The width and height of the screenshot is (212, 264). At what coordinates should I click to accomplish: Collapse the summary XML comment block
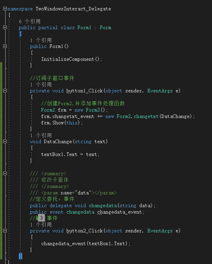pyautogui.click(x=5, y=174)
